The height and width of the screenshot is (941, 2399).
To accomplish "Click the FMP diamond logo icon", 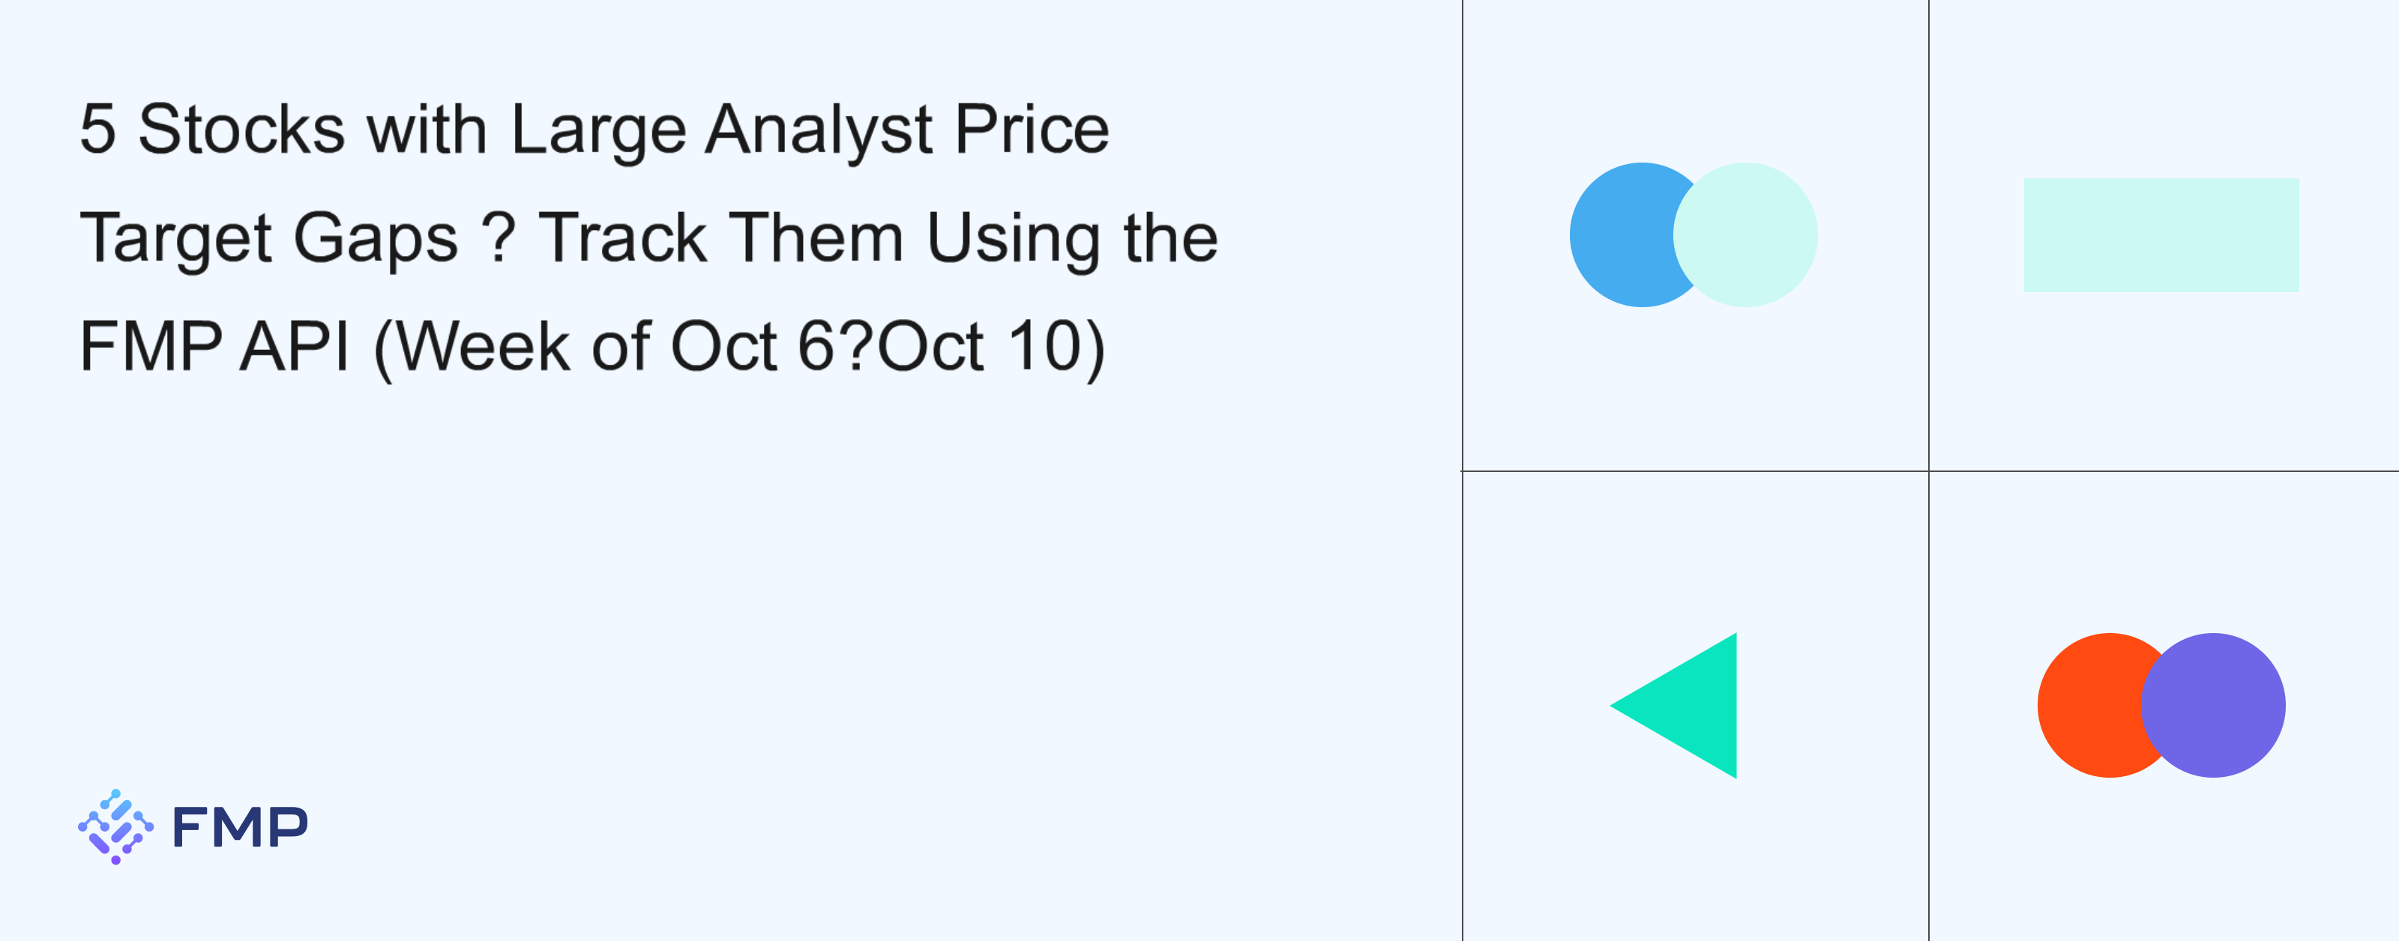I will 115,826.
